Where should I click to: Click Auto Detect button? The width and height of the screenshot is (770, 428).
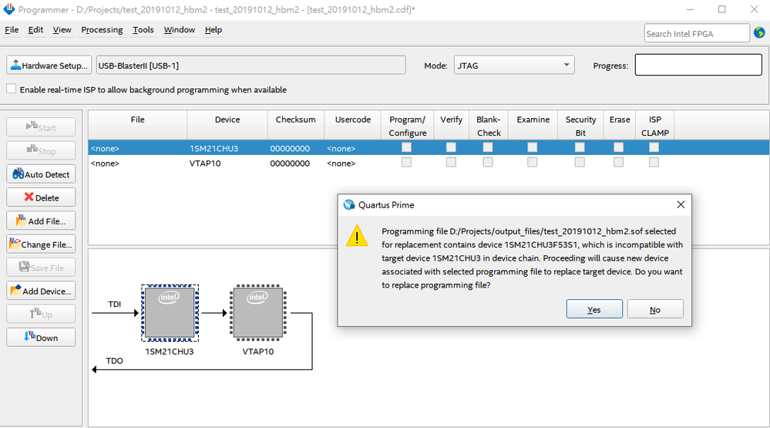41,174
